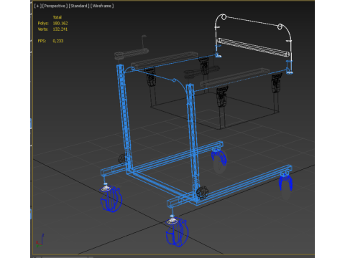
Task: Select the left ring on white handle frame
Action: click(224, 17)
